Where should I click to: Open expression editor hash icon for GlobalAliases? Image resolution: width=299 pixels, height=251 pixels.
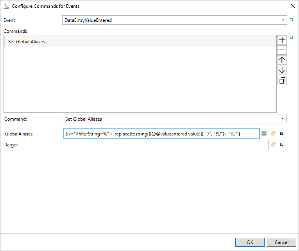tap(264, 134)
